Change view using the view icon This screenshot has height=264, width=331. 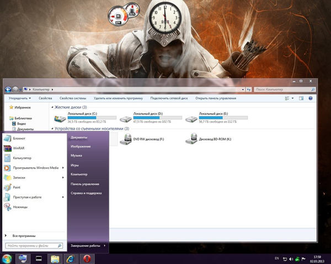287,98
